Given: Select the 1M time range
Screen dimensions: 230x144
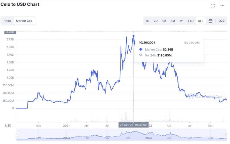Looking at the screenshot, I should coord(164,21).
